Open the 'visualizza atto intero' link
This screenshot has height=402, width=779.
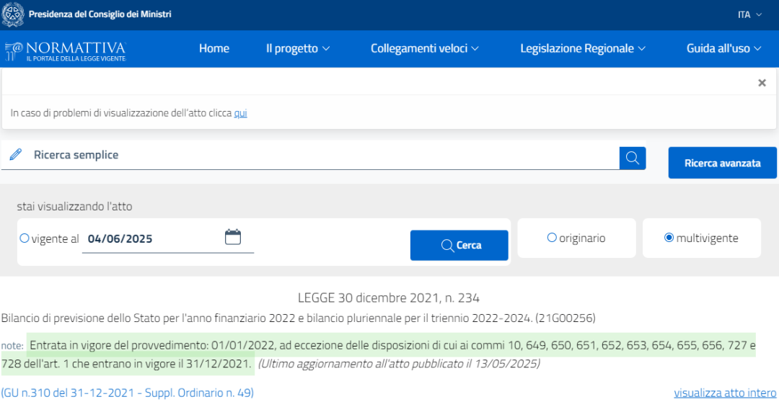(x=726, y=393)
